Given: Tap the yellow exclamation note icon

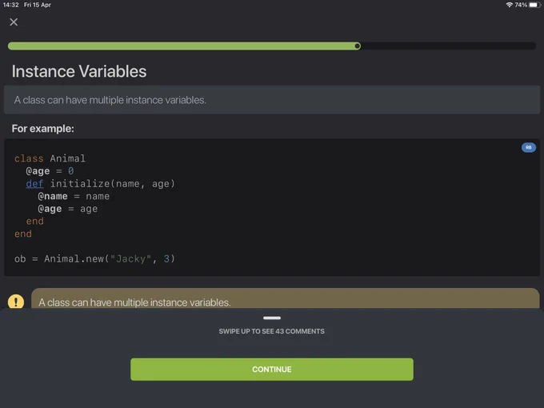Looking at the screenshot, I should click(16, 301).
